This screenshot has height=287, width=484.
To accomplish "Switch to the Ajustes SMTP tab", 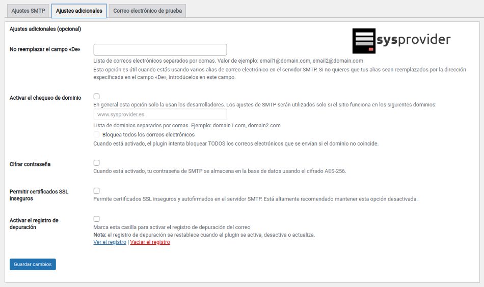I will [28, 11].
